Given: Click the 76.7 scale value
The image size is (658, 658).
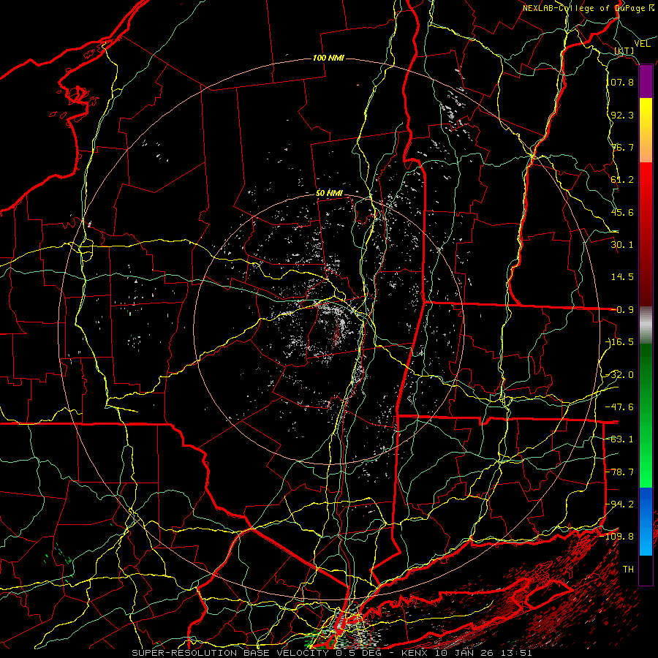Looking at the screenshot, I should [x=622, y=147].
